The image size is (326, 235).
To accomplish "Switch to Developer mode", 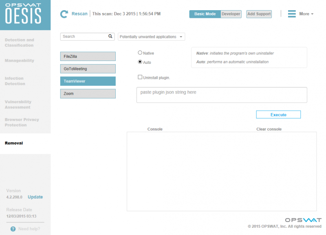I will tap(231, 14).
